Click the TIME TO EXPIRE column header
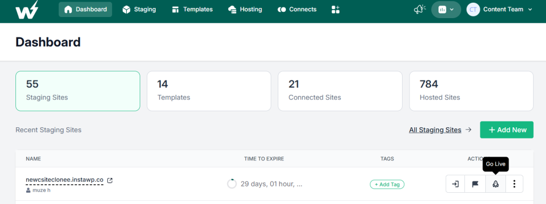546x204 pixels. click(x=264, y=159)
